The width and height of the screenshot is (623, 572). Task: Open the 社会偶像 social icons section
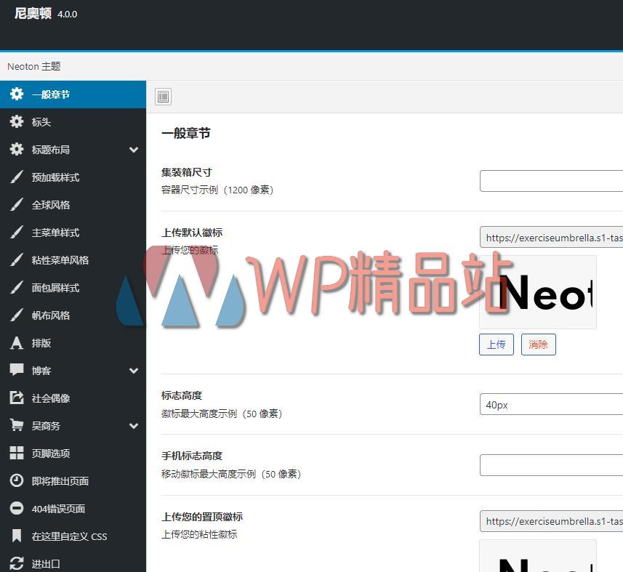tap(16, 398)
